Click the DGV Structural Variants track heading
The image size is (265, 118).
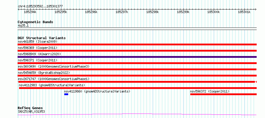pyautogui.click(x=42, y=38)
